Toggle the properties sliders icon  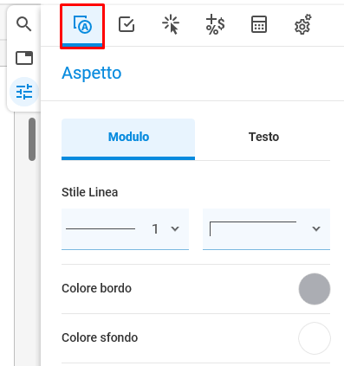pyautogui.click(x=24, y=92)
